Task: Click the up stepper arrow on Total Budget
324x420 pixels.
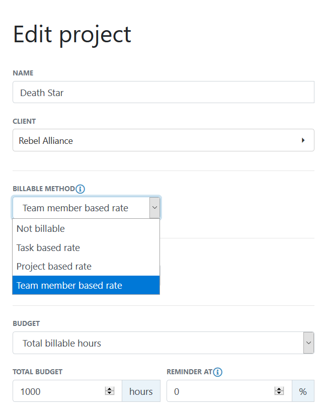Action: (x=110, y=388)
